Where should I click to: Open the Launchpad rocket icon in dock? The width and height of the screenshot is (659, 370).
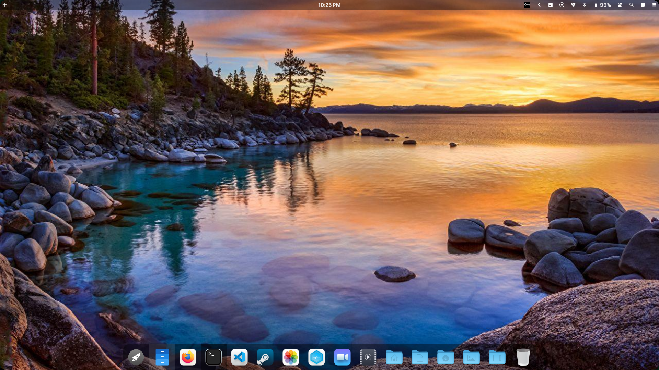pyautogui.click(x=136, y=357)
